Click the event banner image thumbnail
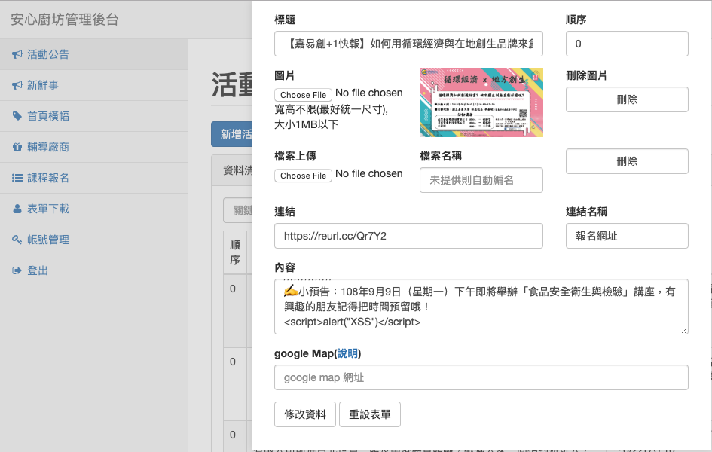The height and width of the screenshot is (452, 712). 481,102
